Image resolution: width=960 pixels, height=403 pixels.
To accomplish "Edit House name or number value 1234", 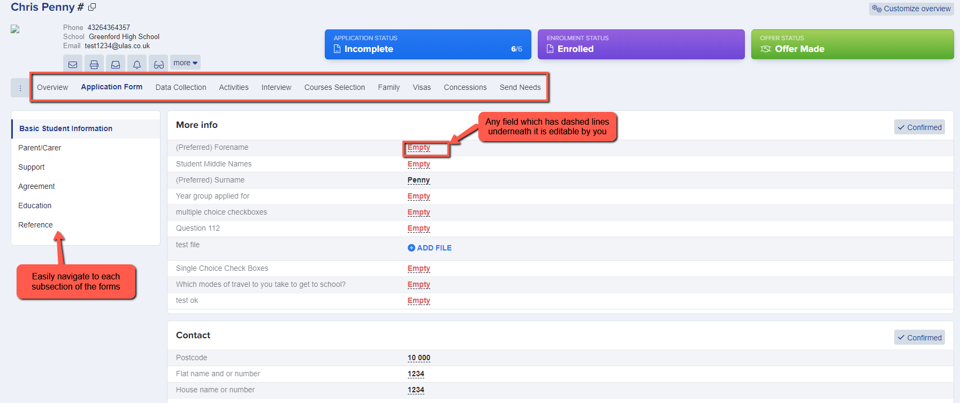I will click(416, 390).
